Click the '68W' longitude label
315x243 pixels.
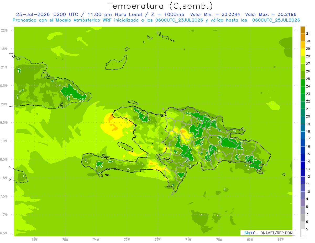pos(281,239)
